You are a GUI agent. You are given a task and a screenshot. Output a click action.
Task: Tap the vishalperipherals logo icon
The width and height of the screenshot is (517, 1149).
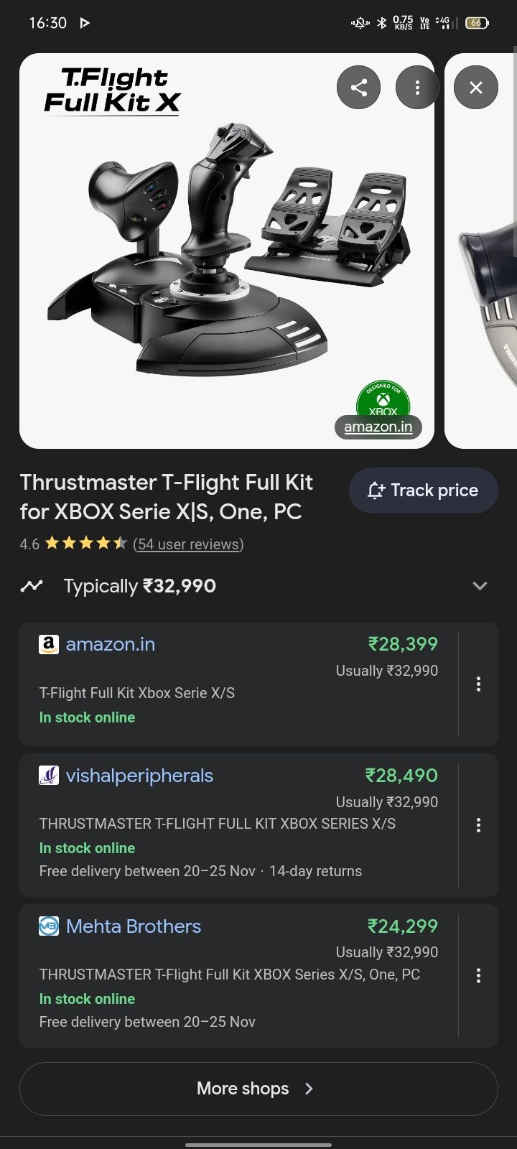[x=49, y=776]
